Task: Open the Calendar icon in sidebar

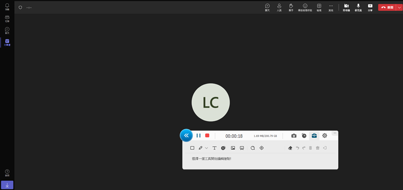Action: click(7, 42)
